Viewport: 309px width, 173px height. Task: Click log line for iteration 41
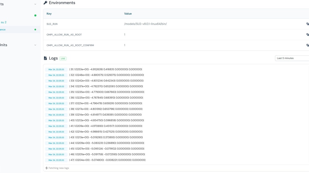pyautogui.click(x=106, y=126)
